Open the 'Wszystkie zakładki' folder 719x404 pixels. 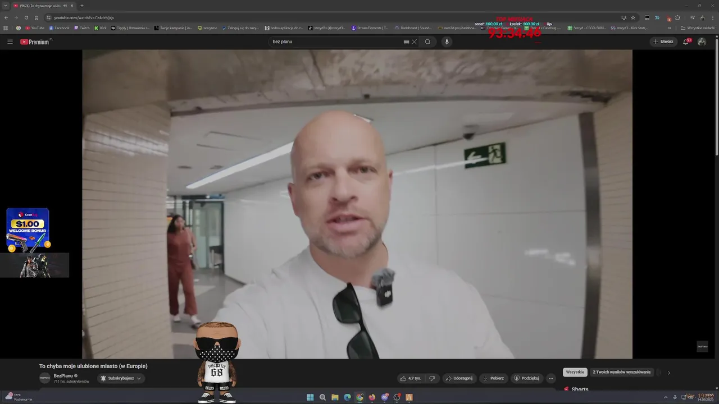pos(698,28)
